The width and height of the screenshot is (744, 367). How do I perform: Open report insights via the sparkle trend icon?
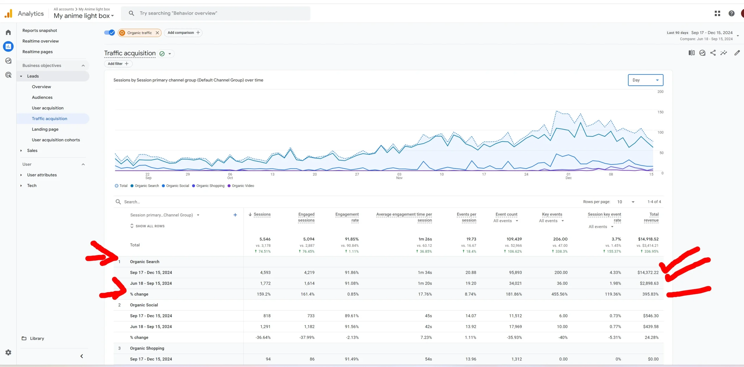(x=724, y=53)
